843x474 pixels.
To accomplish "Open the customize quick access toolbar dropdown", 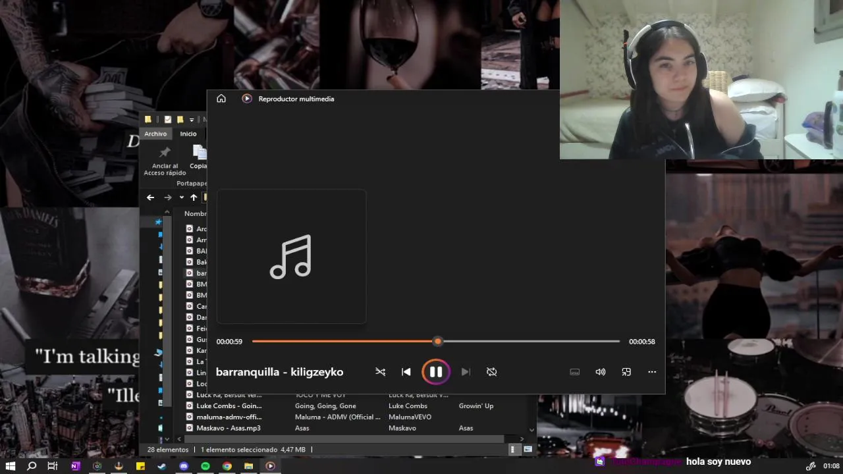I will (x=192, y=120).
